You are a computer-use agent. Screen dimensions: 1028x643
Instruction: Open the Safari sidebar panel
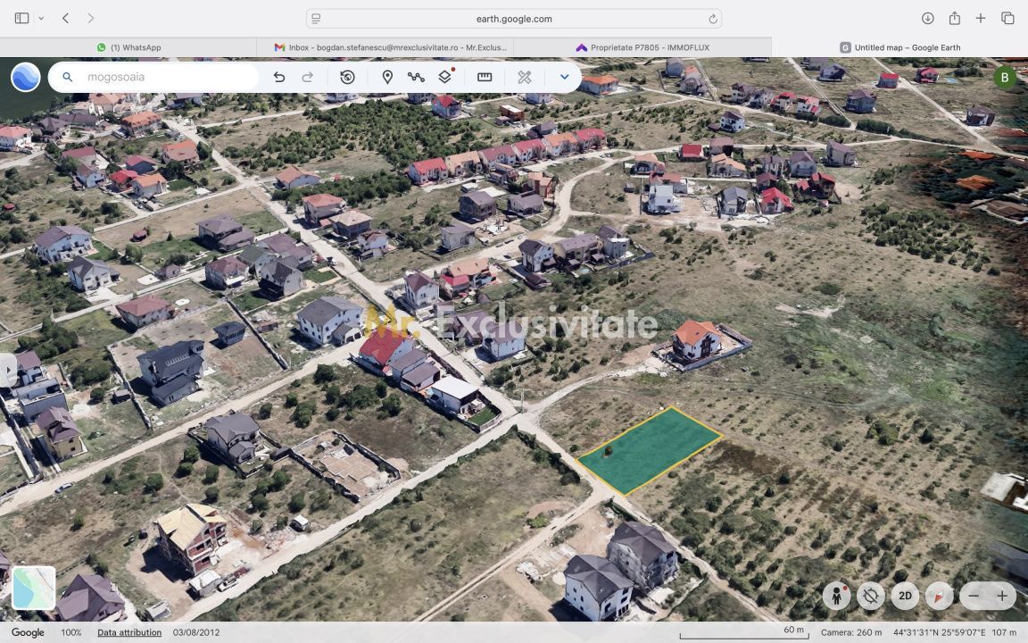[21, 19]
